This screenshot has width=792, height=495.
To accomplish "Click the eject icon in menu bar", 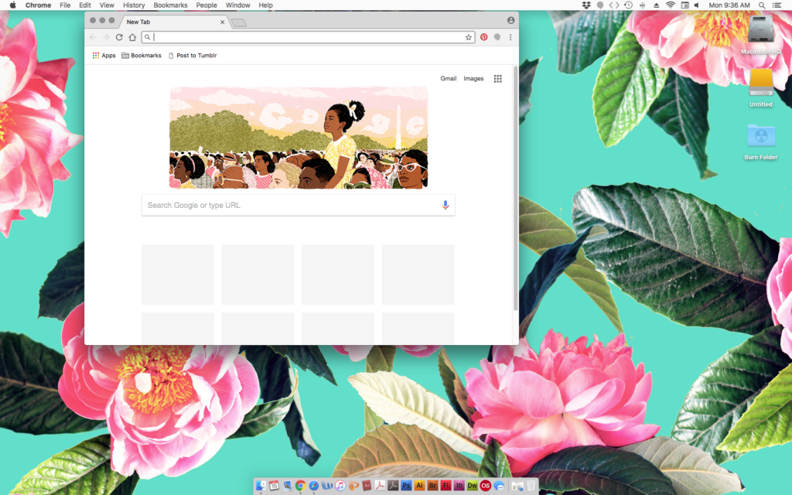I will 656,5.
